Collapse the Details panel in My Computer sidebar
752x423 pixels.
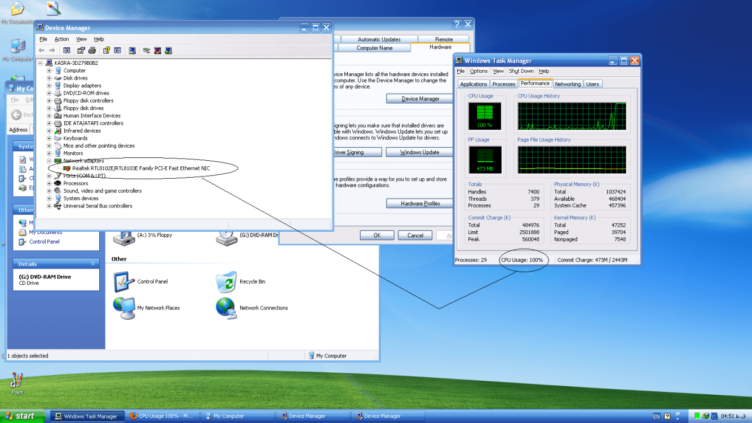[x=93, y=264]
